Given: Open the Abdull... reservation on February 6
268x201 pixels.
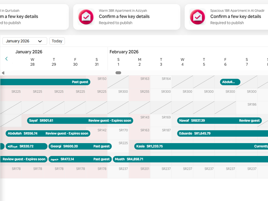Looking at the screenshot, I should (230, 82).
